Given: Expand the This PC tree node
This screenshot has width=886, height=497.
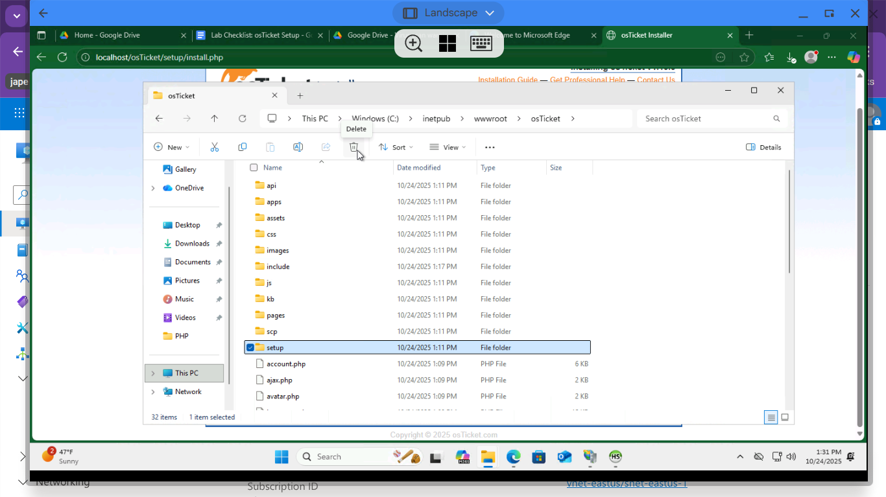Looking at the screenshot, I should click(x=153, y=373).
